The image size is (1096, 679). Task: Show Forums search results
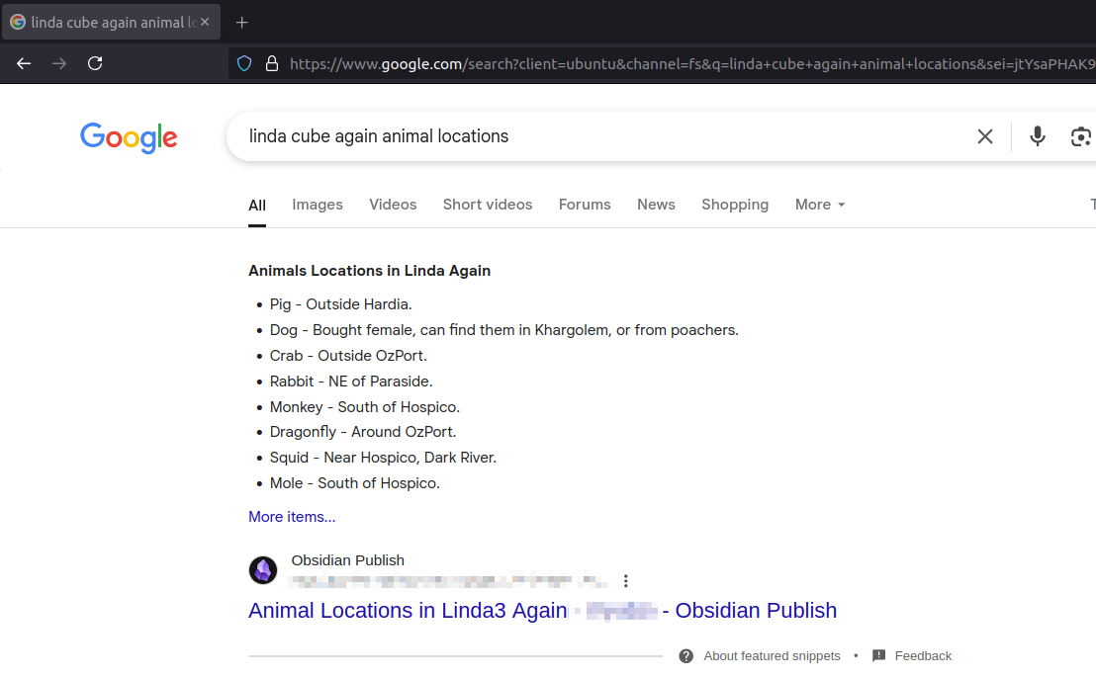point(585,205)
